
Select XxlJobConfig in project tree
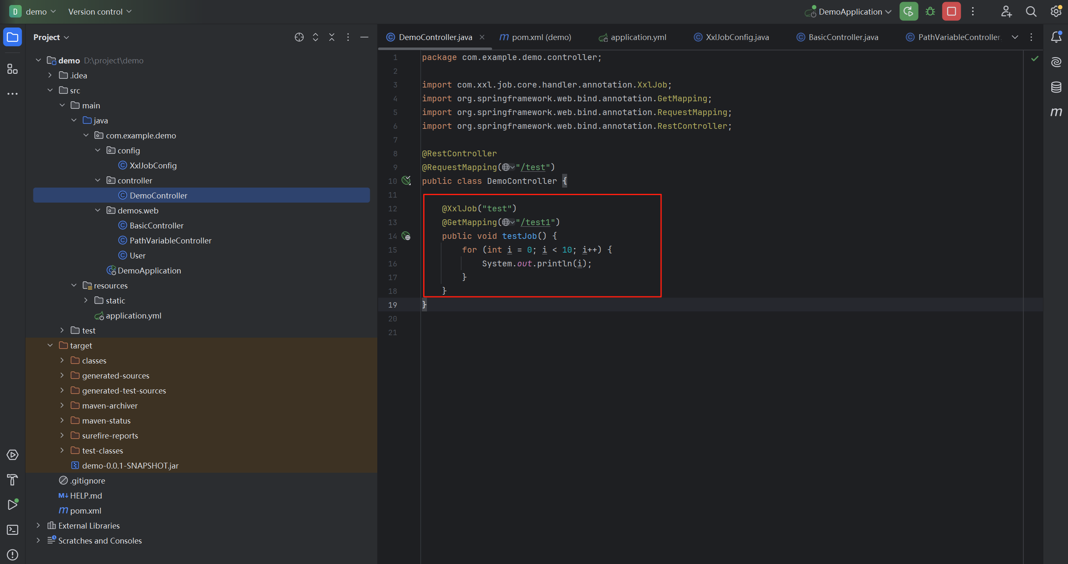point(153,165)
